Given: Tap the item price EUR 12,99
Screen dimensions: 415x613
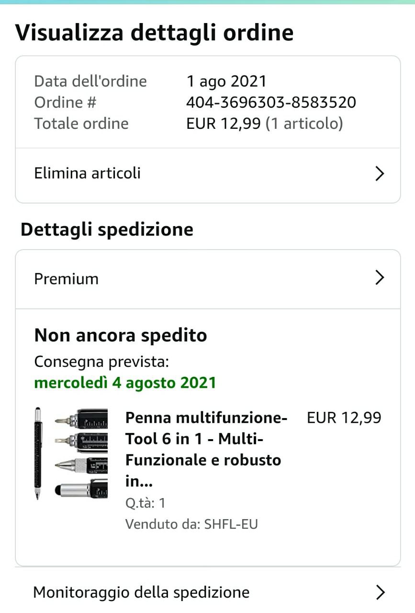Looking at the screenshot, I should tap(344, 418).
